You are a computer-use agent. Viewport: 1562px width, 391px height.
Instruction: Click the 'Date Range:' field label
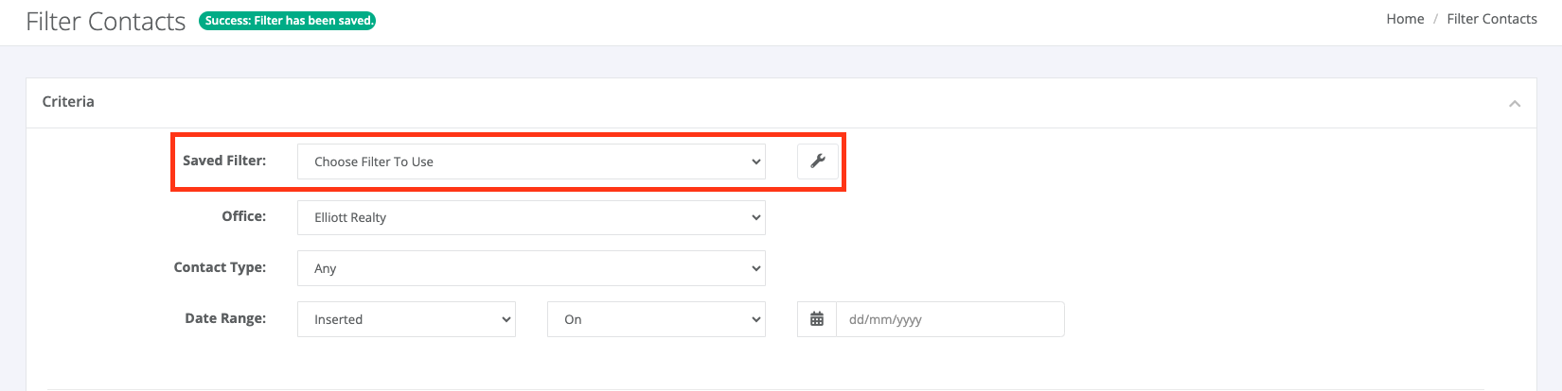point(225,318)
